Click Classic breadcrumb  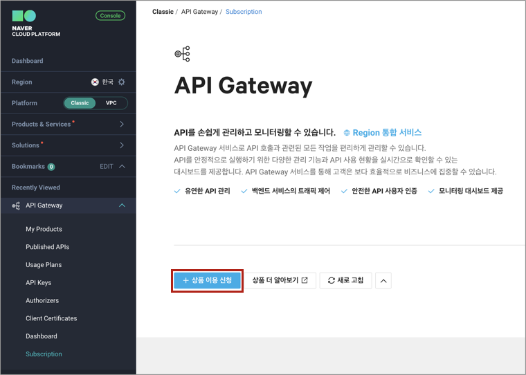point(163,12)
